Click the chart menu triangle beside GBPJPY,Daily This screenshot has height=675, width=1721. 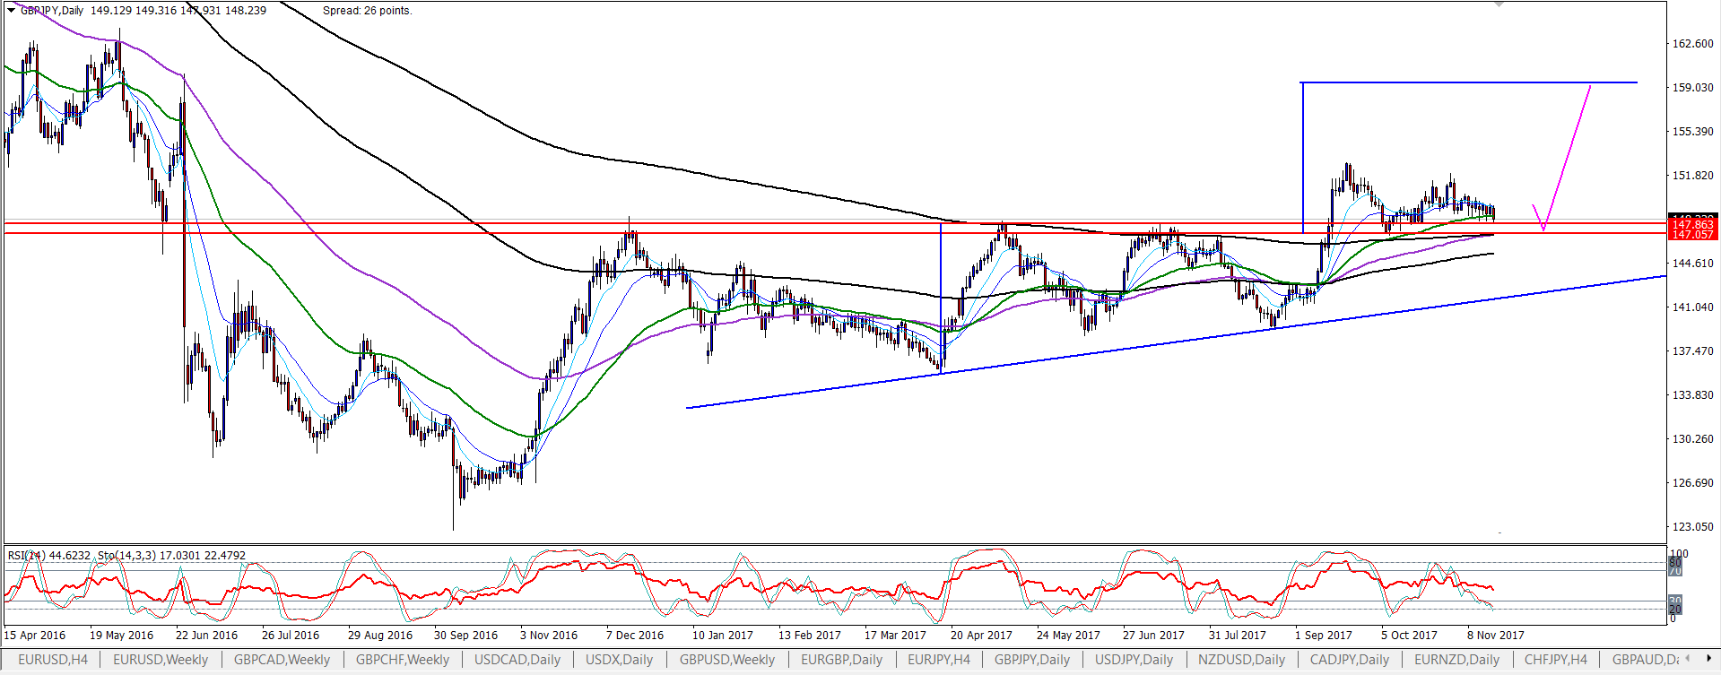(x=11, y=11)
